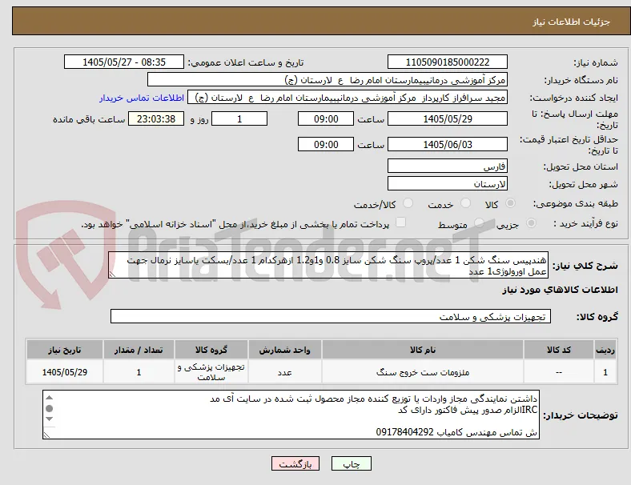Click the اطلاعات کالاهای مورد نیاز heading

(560, 290)
